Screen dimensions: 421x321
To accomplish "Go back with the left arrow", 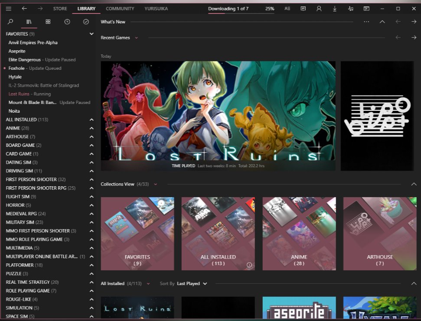I will [24, 9].
